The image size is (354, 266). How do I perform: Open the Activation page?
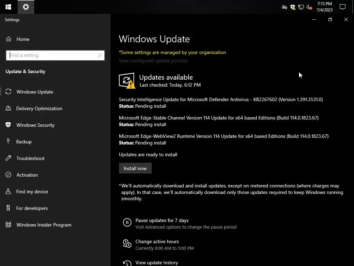pos(27,175)
